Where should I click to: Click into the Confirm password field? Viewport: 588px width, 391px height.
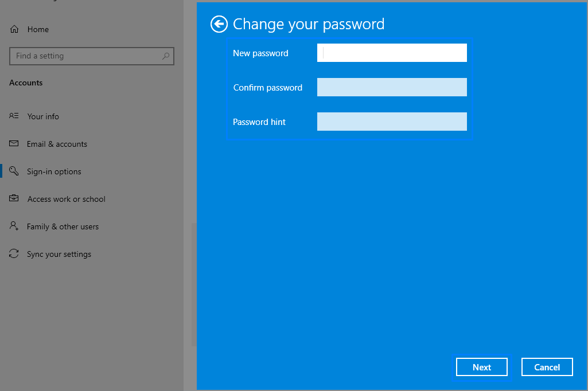point(392,87)
